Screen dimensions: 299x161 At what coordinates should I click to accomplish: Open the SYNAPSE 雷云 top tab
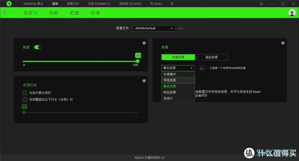[x=33, y=4]
